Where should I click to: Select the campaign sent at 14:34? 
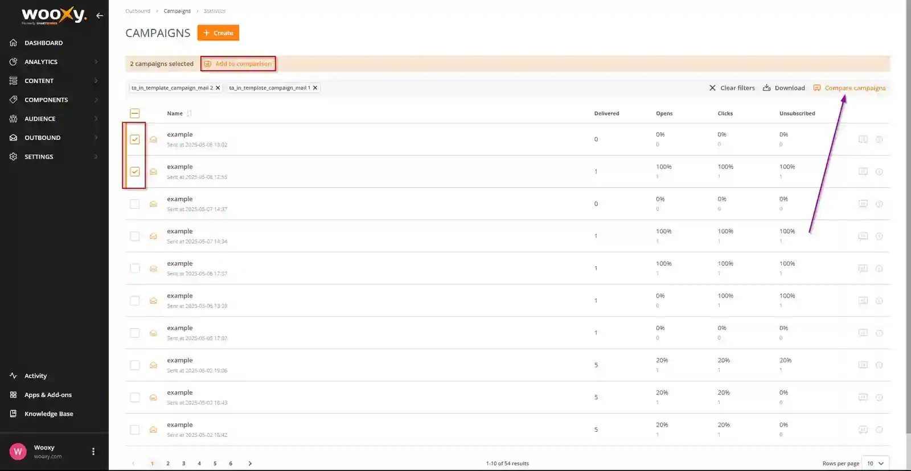coord(135,236)
